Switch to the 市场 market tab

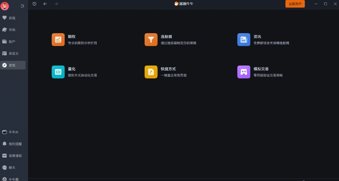coord(13,30)
